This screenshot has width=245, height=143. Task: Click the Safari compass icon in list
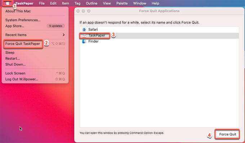84,30
